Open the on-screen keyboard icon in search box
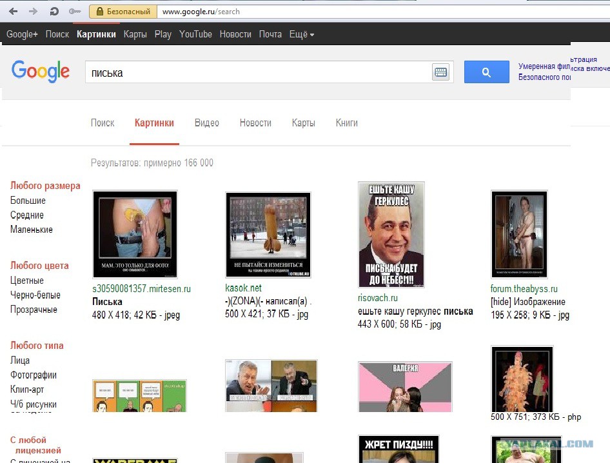The height and width of the screenshot is (463, 610). click(x=440, y=72)
